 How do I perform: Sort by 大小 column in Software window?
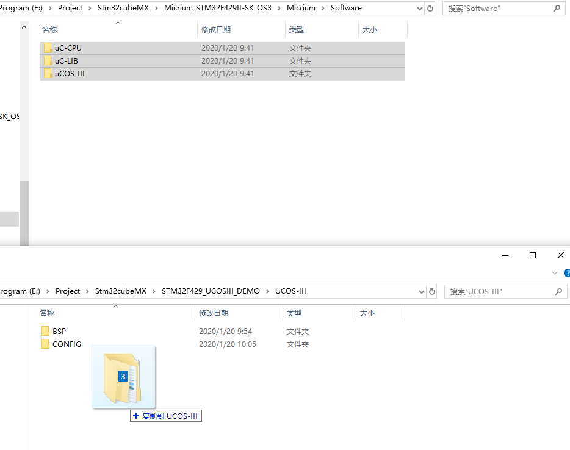click(x=383, y=30)
